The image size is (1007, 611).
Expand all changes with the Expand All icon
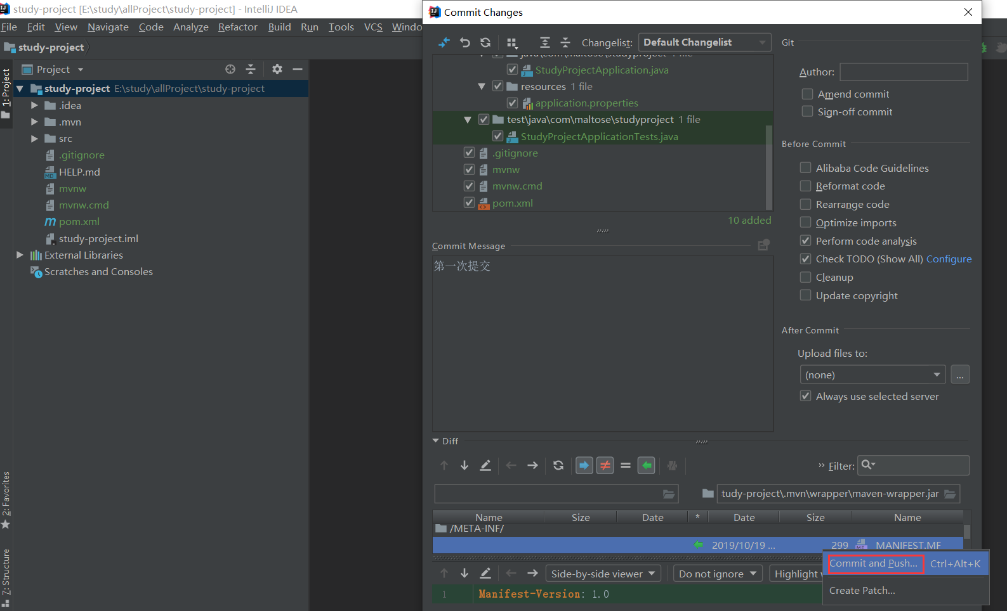pos(544,42)
